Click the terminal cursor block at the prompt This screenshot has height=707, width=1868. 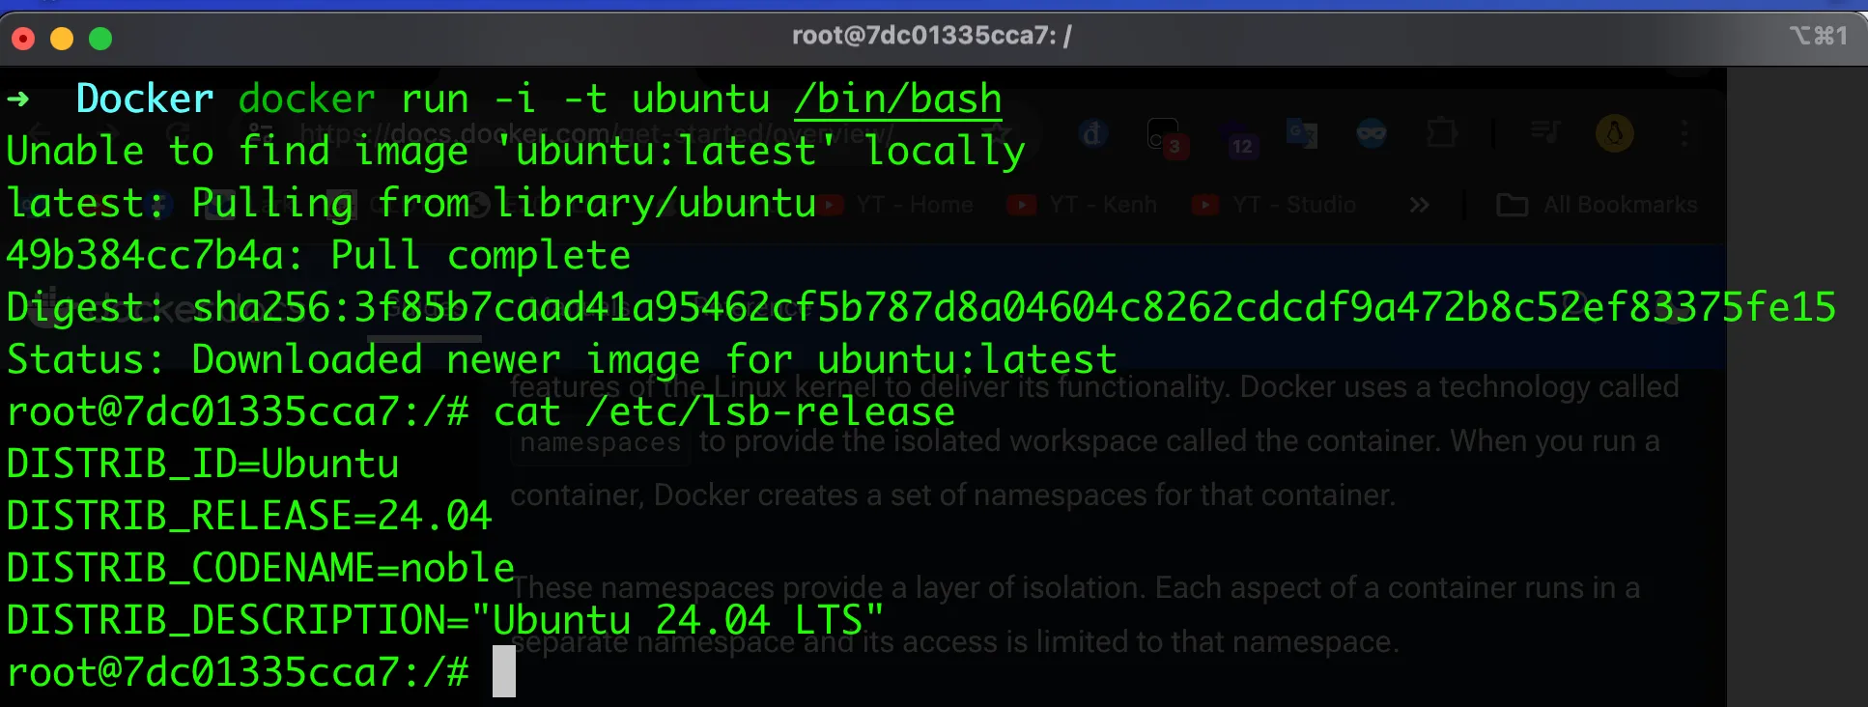click(504, 671)
